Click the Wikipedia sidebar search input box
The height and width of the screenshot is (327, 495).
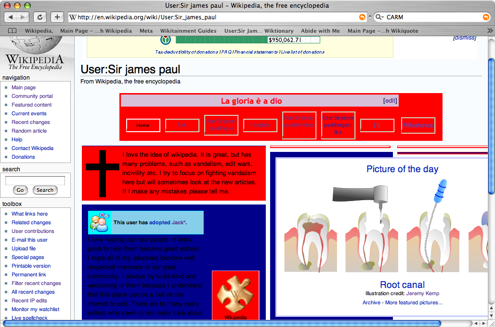pos(35,180)
